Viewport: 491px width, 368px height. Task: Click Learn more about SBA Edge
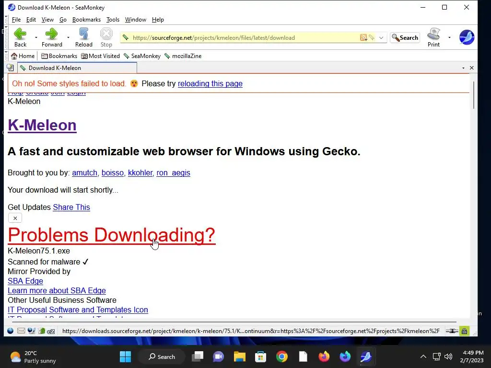(x=57, y=291)
